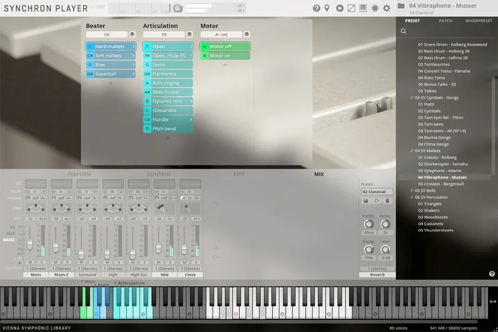This screenshot has width=498, height=332.
Task: Open the MIXERPRESET browser tab
Action: [x=479, y=21]
